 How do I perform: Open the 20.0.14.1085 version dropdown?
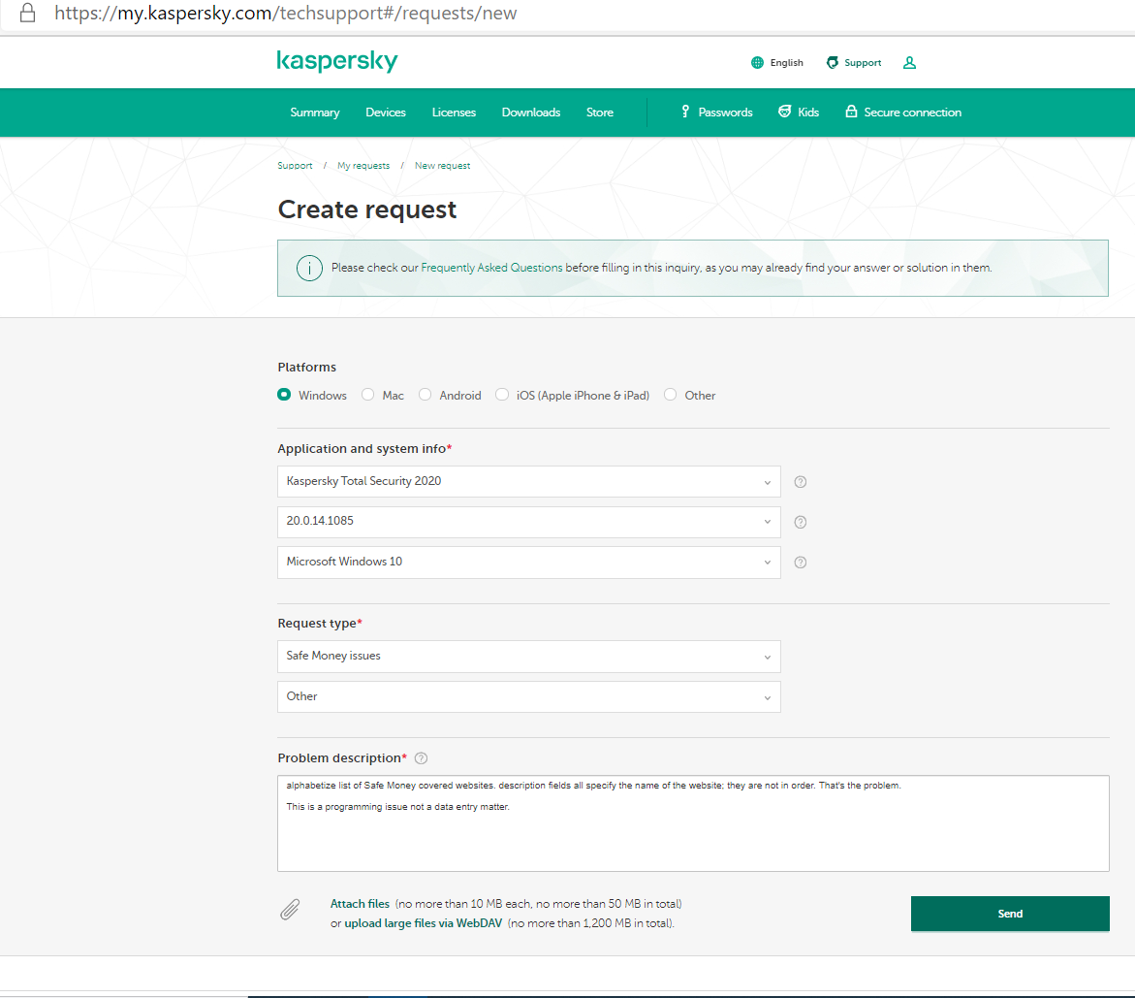tap(529, 522)
